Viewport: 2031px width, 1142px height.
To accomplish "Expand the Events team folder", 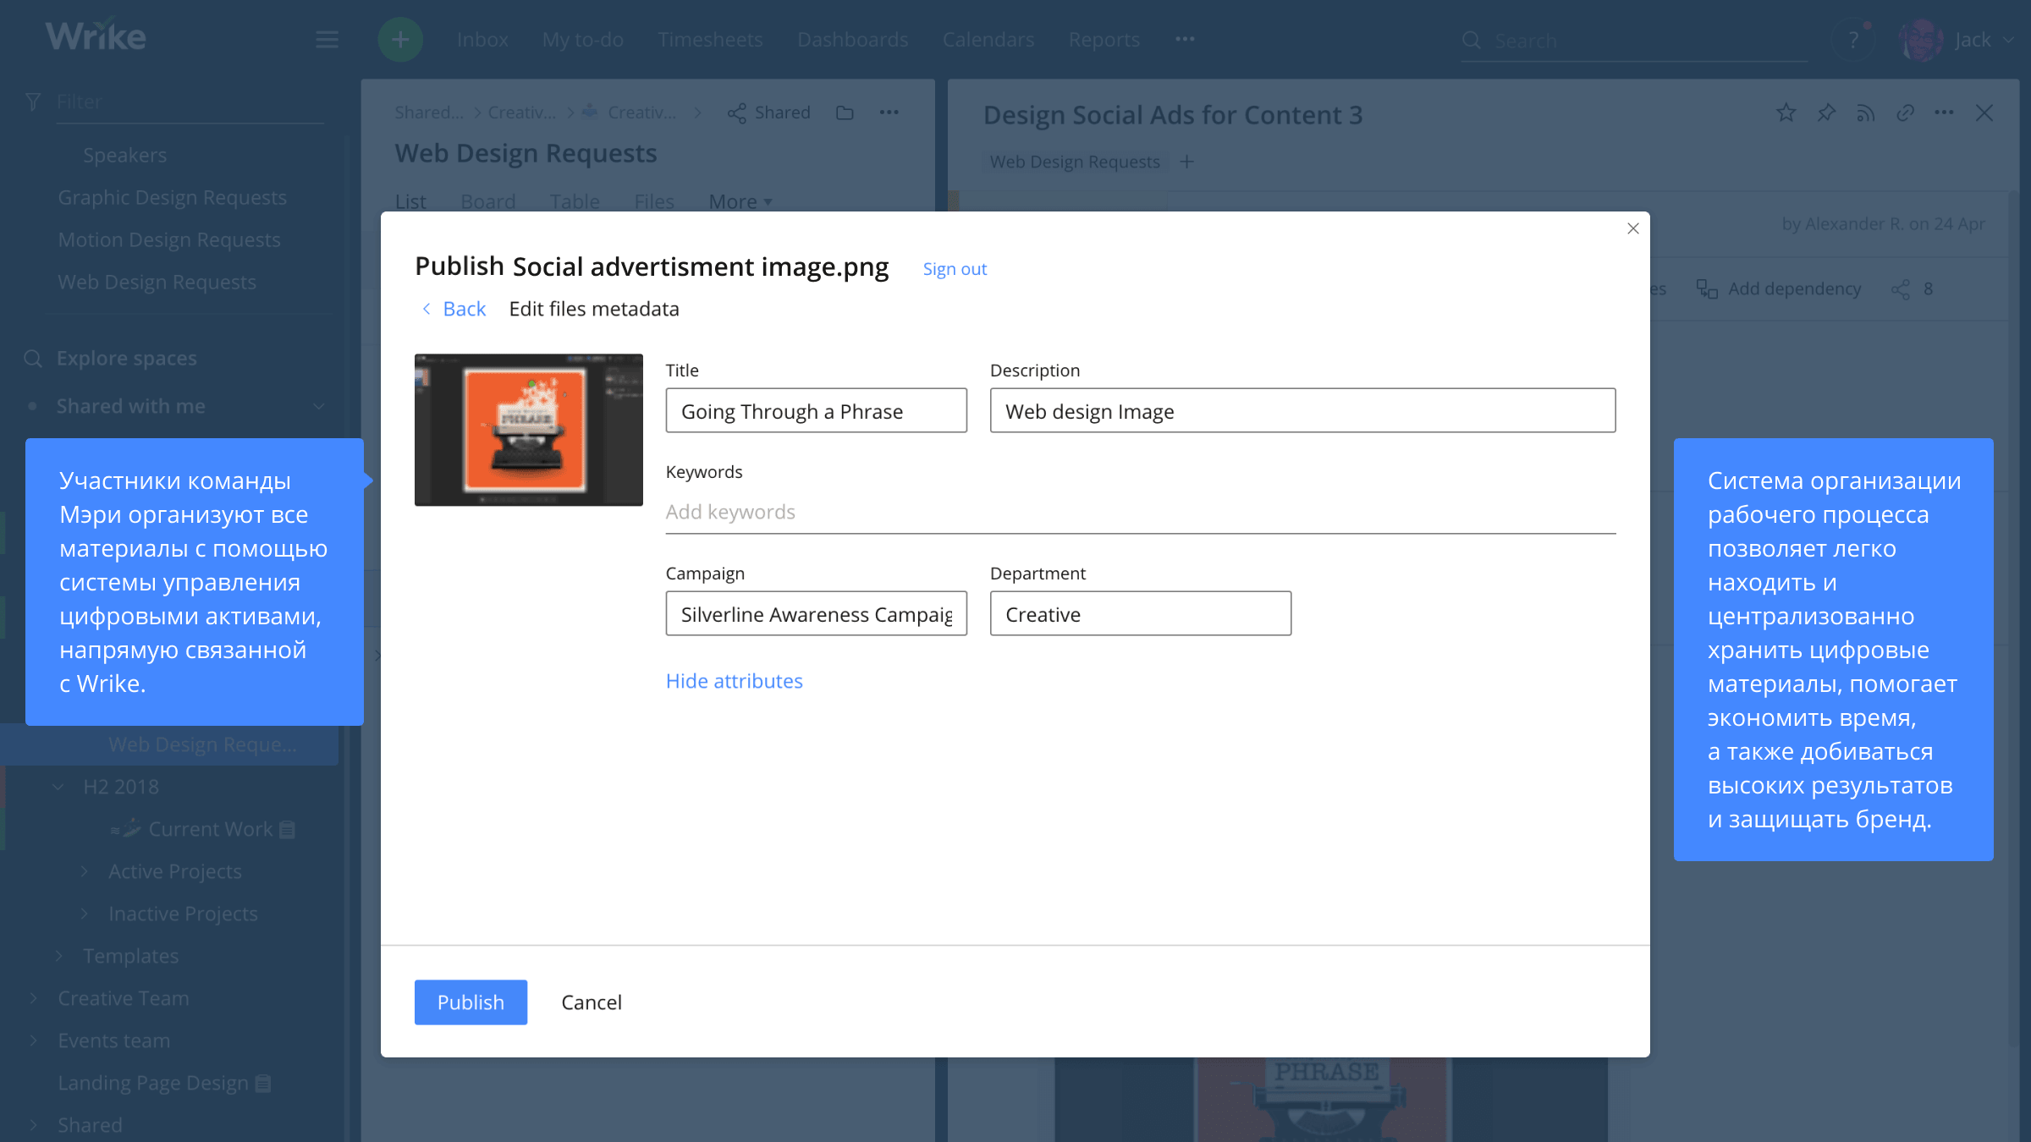I will point(34,1040).
